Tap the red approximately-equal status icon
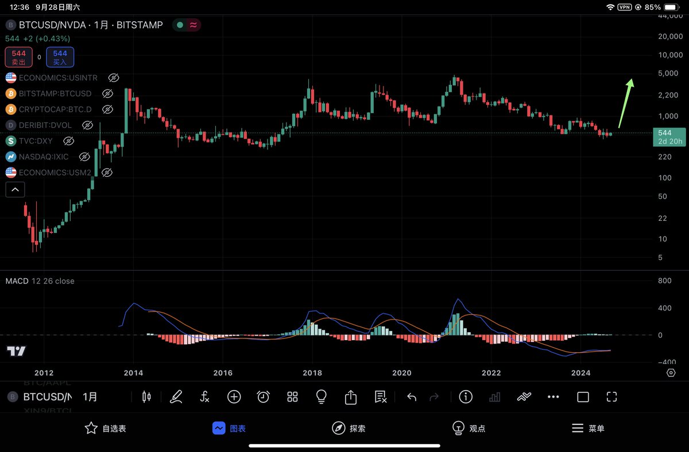 pos(193,25)
